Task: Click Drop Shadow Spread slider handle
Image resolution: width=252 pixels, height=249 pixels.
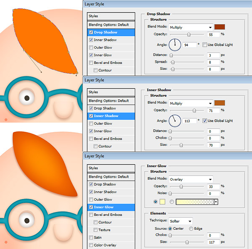Action: [x=173, y=62]
